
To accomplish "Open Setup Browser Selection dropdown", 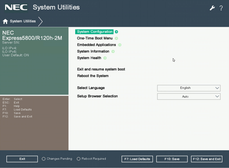I will tap(189, 97).
